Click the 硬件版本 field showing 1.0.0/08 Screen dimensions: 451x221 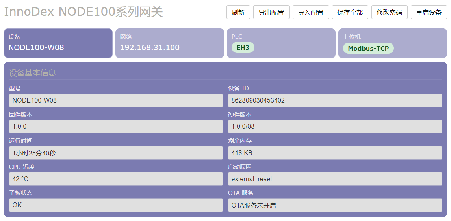point(335,127)
